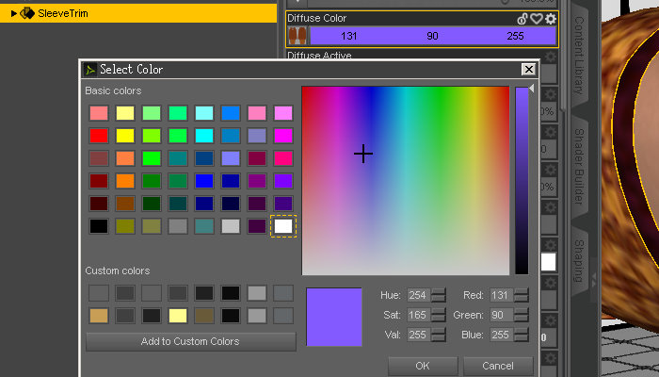Select the SleeveTrim surface row
Screen dimensions: 659x377
click(x=138, y=13)
